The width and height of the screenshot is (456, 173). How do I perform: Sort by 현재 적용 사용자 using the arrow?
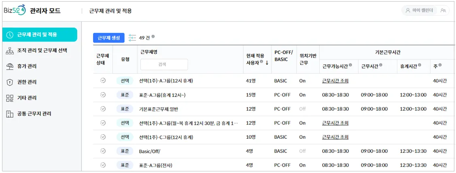coord(267,63)
